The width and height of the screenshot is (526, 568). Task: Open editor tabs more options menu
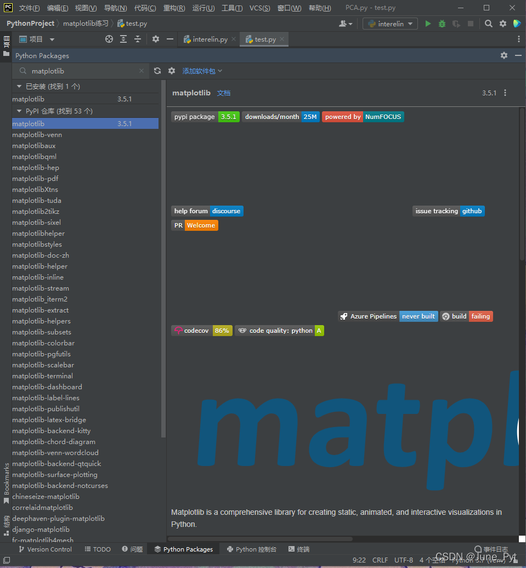[x=519, y=39]
